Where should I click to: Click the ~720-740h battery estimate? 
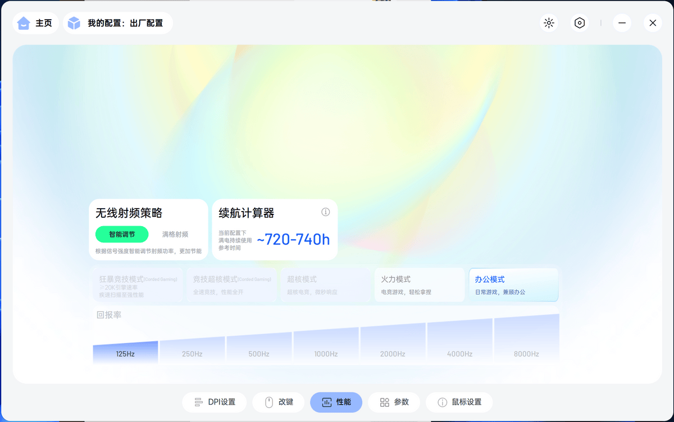point(293,240)
